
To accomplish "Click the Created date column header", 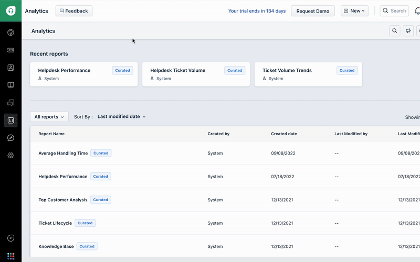I will pyautogui.click(x=283, y=134).
